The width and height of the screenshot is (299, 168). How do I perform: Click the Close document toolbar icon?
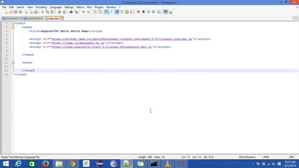click(26, 12)
